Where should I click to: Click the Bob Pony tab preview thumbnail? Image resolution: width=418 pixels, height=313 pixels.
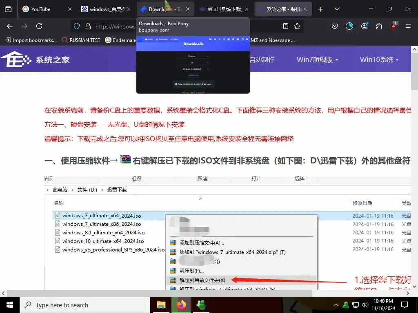coord(193,65)
